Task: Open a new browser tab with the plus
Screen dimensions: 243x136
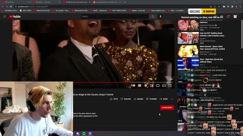Action: tap(125, 2)
